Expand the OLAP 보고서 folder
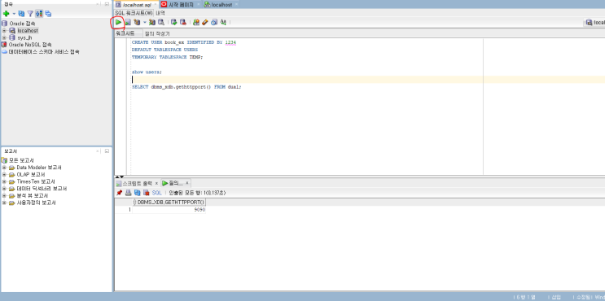The image size is (605, 301). tap(4, 175)
